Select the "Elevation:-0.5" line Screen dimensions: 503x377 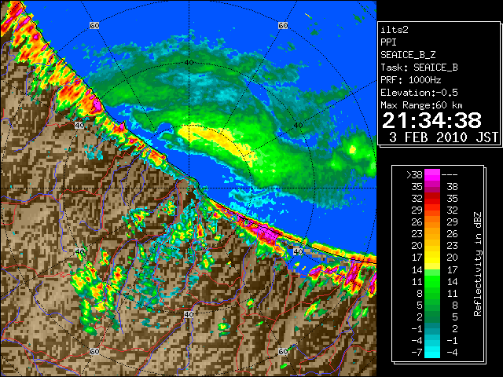pos(419,93)
